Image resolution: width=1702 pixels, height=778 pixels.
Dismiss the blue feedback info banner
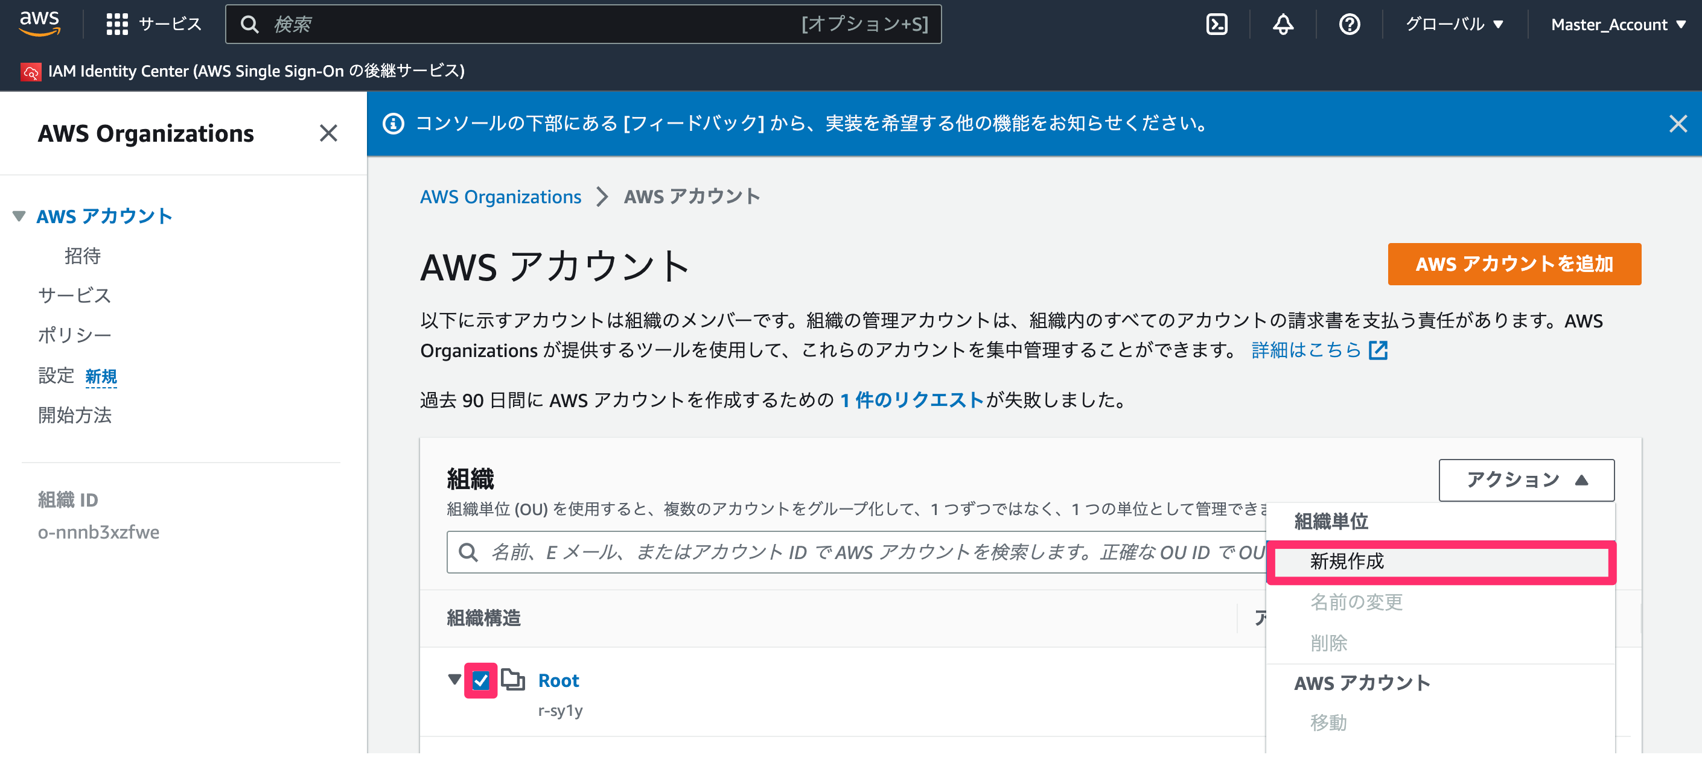tap(1677, 124)
